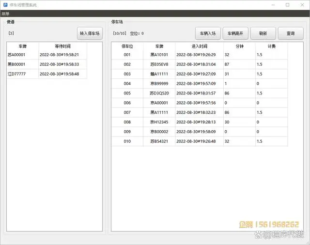Screen dimensions: 310x245
Task: Click wait time 2022-08-30#19:58:33
Action: (x=59, y=64)
